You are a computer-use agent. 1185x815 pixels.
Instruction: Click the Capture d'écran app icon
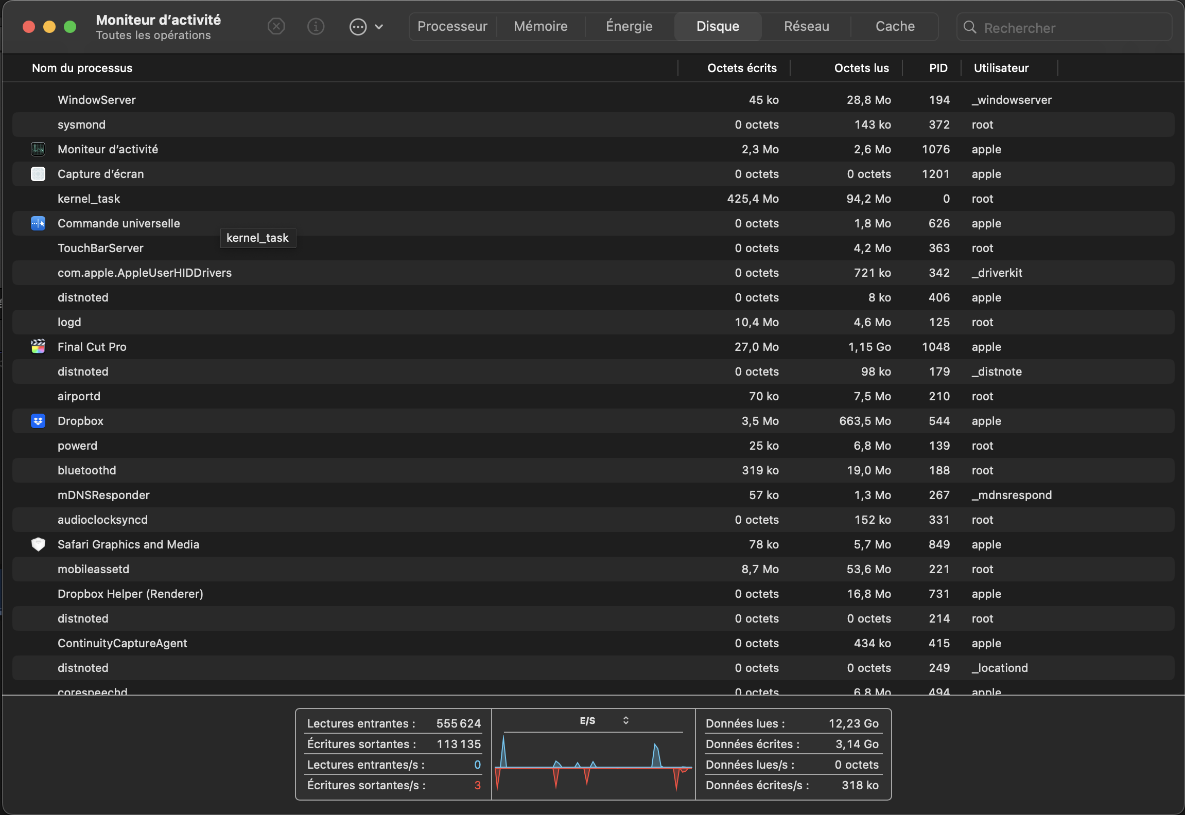(x=38, y=174)
